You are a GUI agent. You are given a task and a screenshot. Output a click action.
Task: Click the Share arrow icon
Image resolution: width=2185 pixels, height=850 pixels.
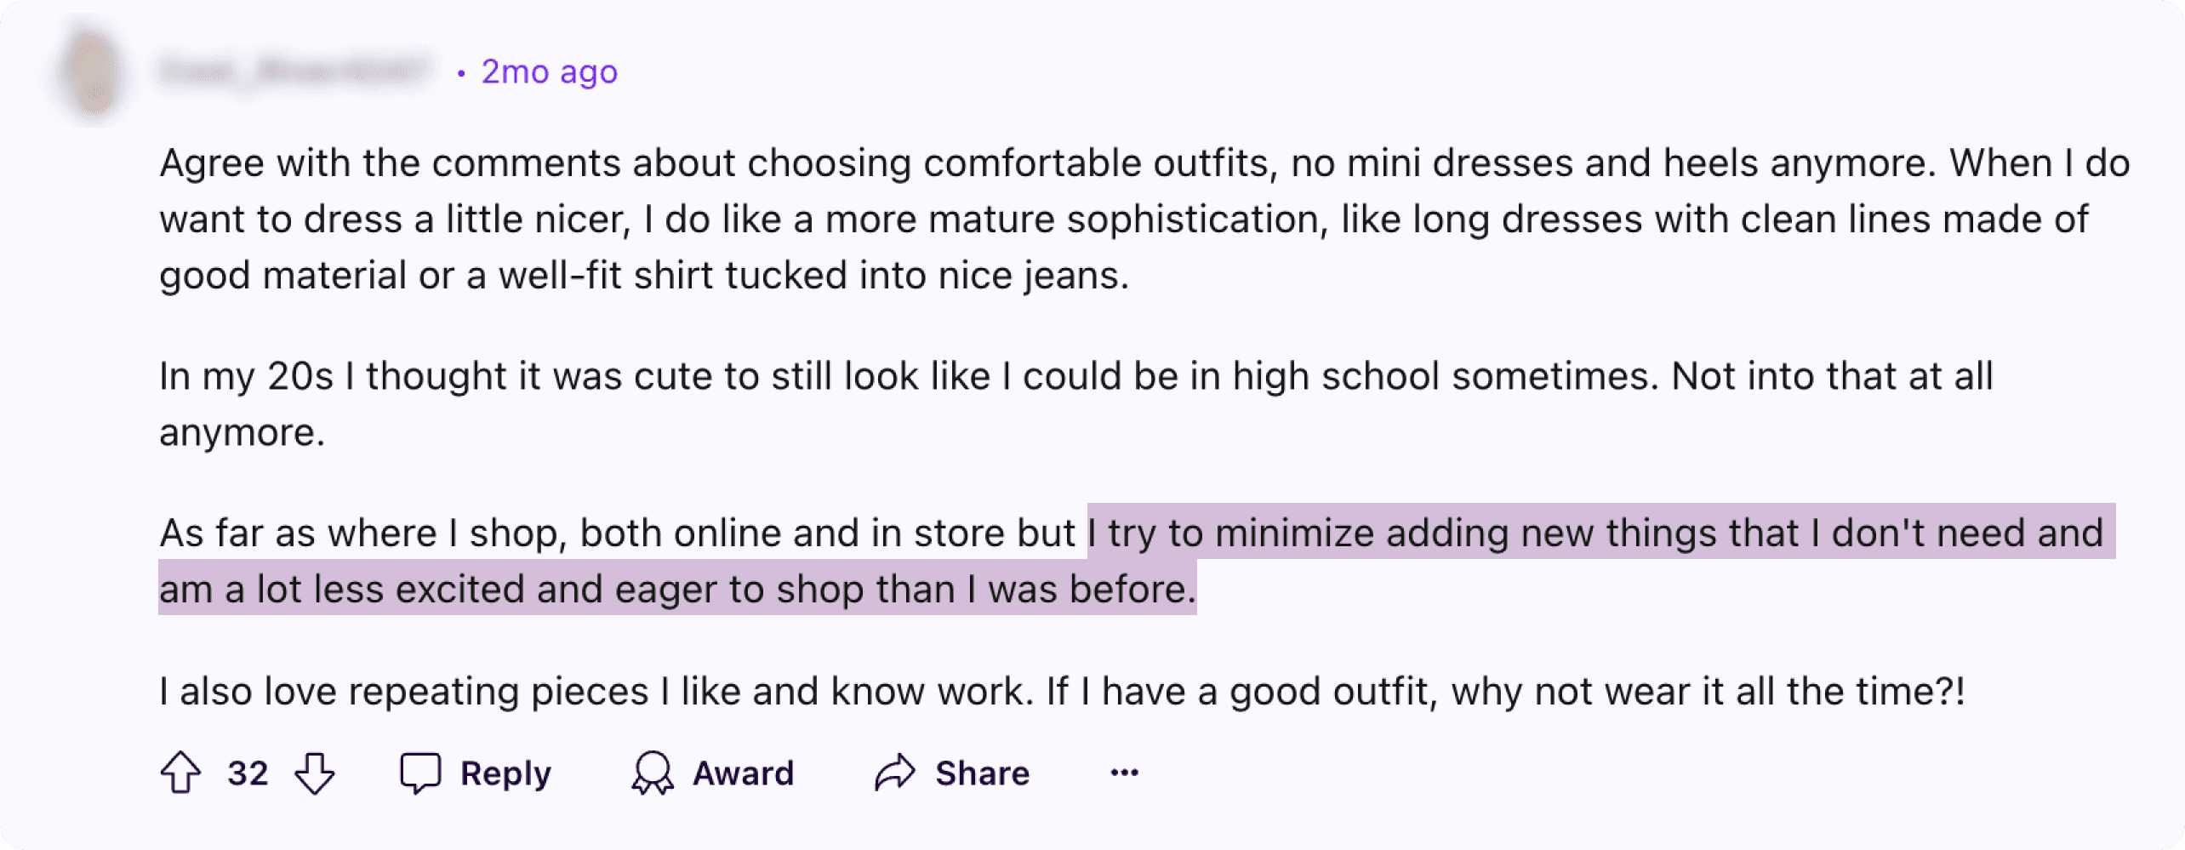(895, 773)
